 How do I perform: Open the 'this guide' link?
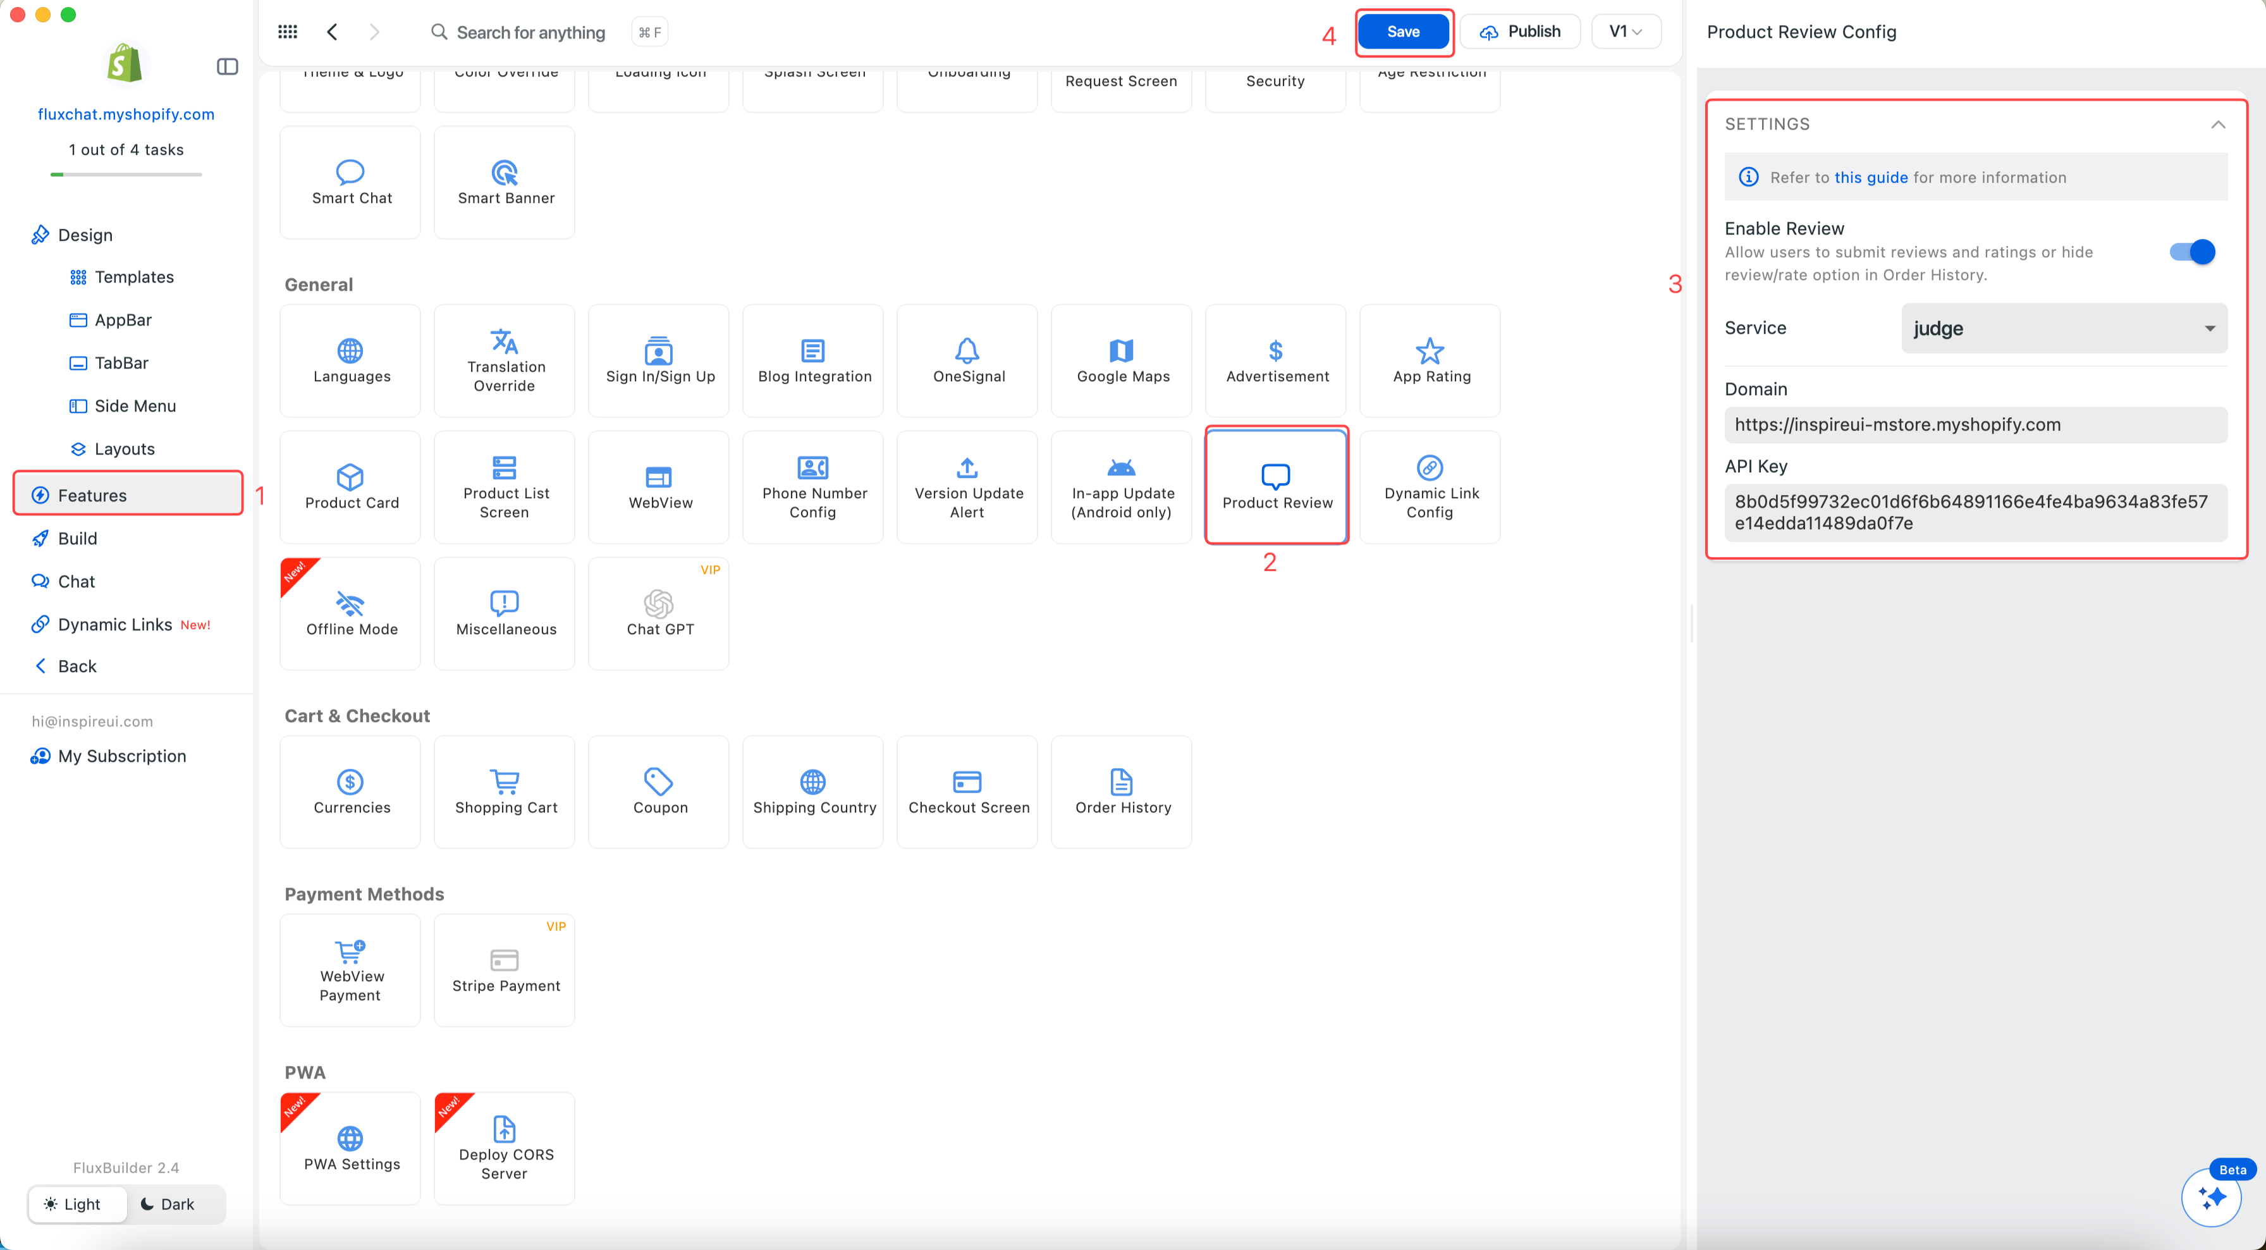point(1870,178)
